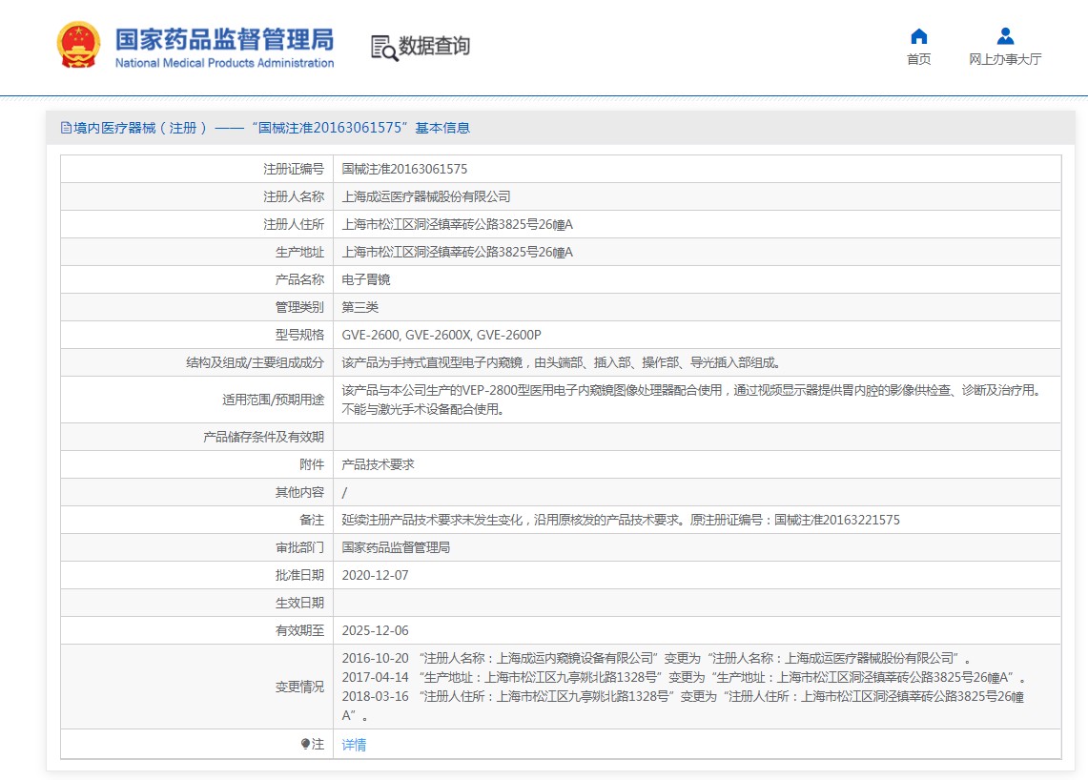The height and width of the screenshot is (780, 1088).
Task: Open the 数据查询 search icon
Action: 384,47
